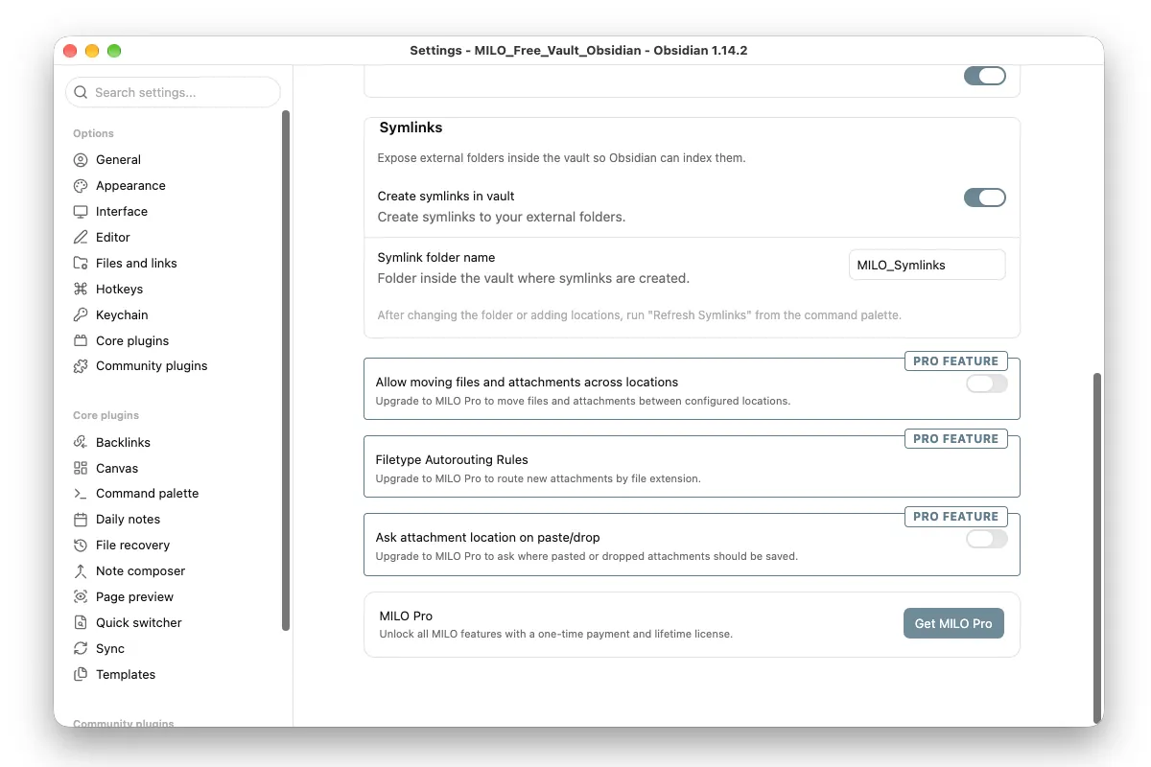The image size is (1151, 767).
Task: Click the Templates copy icon
Action: (x=81, y=675)
